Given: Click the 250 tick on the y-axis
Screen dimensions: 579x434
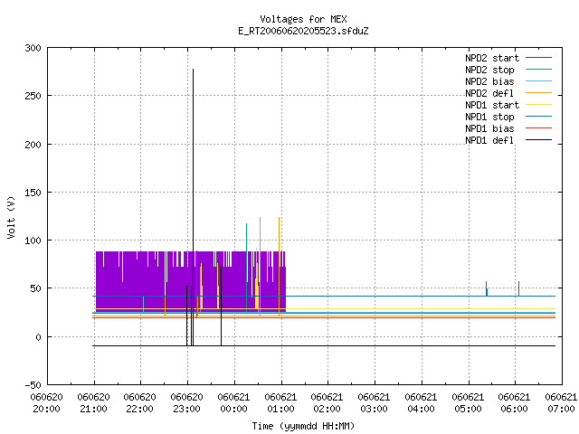Looking at the screenshot, I should point(33,96).
